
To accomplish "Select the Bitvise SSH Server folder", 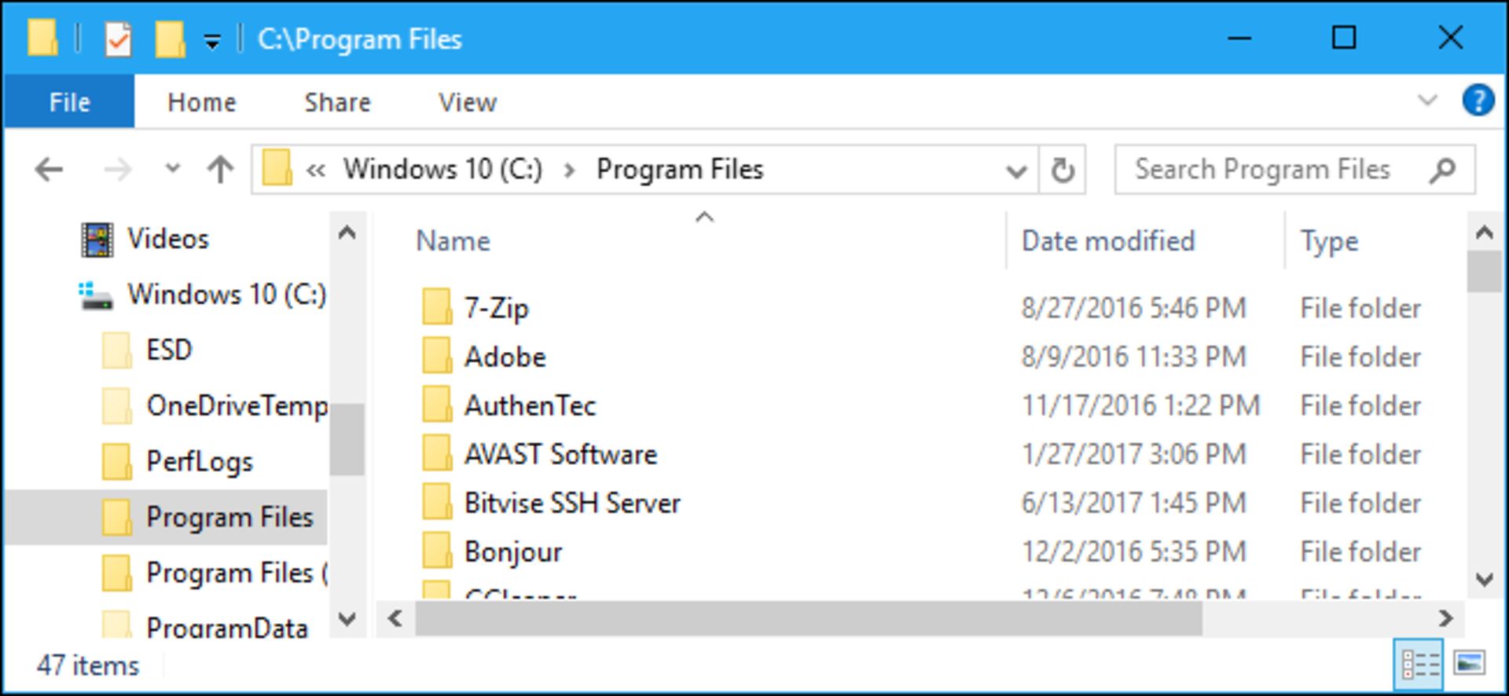I will pyautogui.click(x=572, y=503).
